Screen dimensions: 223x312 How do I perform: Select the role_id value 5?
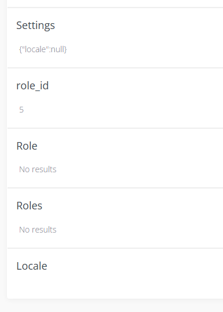[x=21, y=110]
